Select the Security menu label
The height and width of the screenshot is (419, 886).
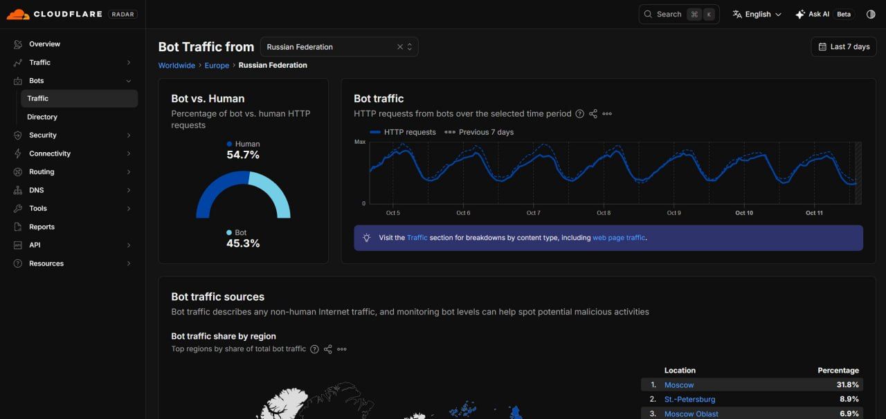click(43, 136)
